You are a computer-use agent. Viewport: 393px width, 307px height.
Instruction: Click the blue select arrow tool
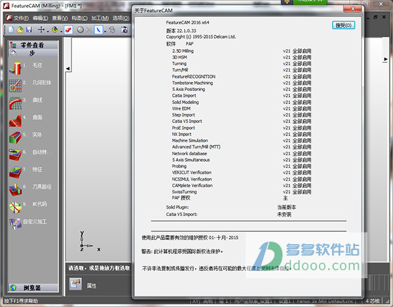pyautogui.click(x=98, y=30)
